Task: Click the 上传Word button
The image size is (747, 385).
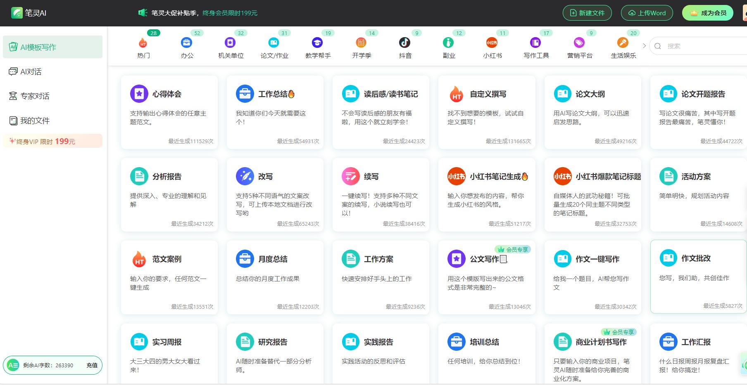Action: tap(647, 13)
